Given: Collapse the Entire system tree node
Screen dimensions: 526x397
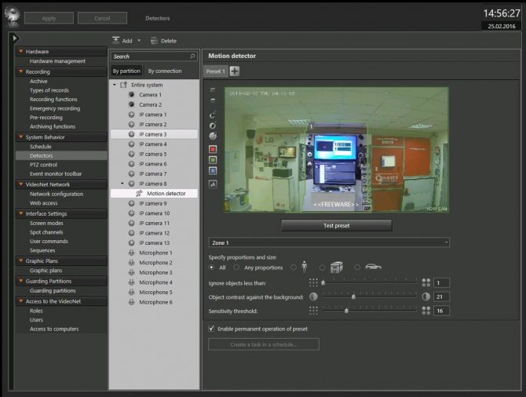Looking at the screenshot, I should pos(115,85).
